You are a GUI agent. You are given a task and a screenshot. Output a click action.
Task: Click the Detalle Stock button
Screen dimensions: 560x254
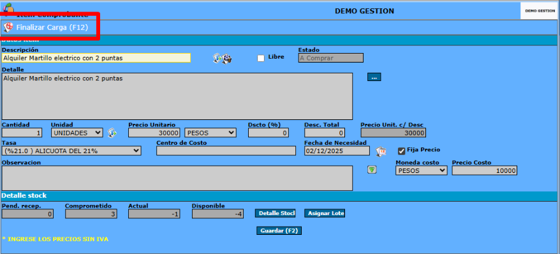276,213
